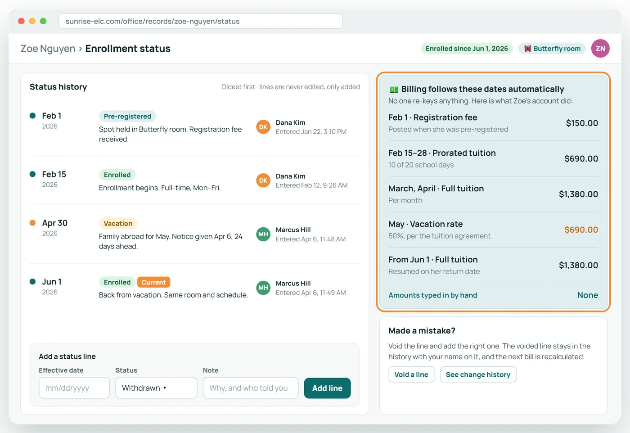630x433 pixels.
Task: Click the 'None' value in billing panel
Action: pyautogui.click(x=588, y=295)
